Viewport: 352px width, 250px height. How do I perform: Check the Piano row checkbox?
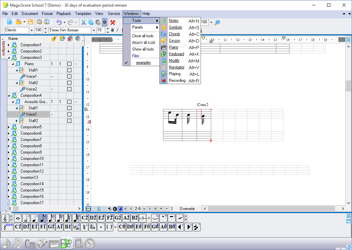(69, 64)
